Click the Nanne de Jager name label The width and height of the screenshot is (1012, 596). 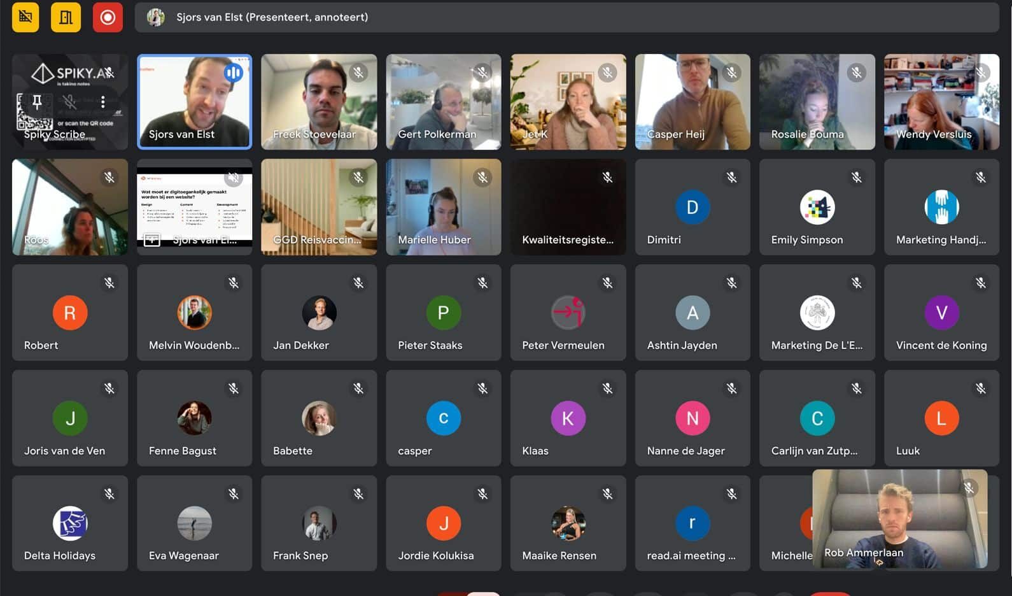[x=685, y=451]
